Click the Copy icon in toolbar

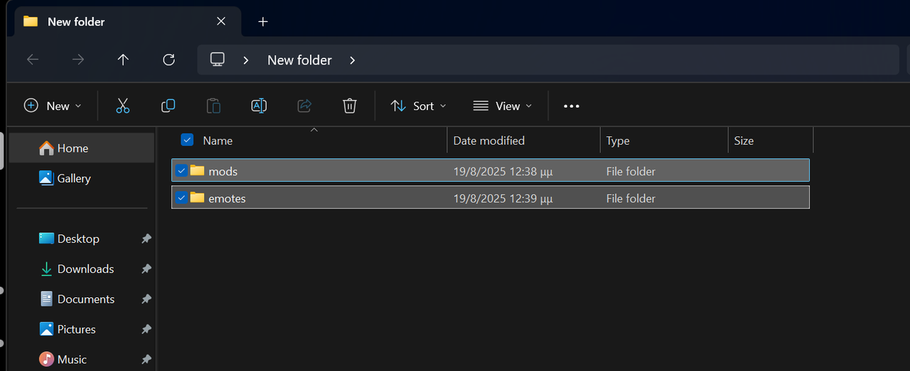(x=168, y=106)
